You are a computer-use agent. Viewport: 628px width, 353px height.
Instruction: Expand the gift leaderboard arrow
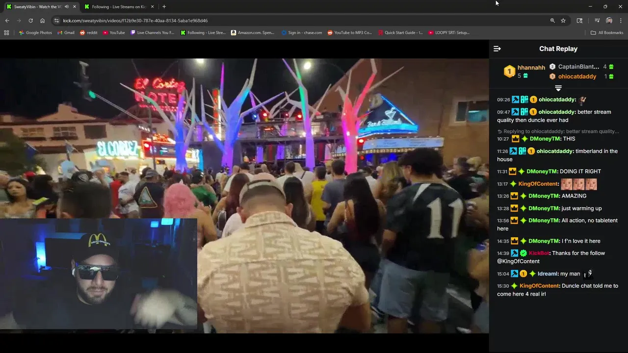click(558, 88)
